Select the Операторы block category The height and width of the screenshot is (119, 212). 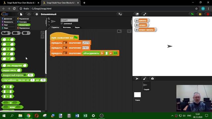coord(24,25)
